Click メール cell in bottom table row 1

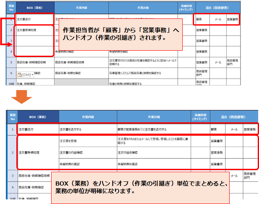(234, 129)
